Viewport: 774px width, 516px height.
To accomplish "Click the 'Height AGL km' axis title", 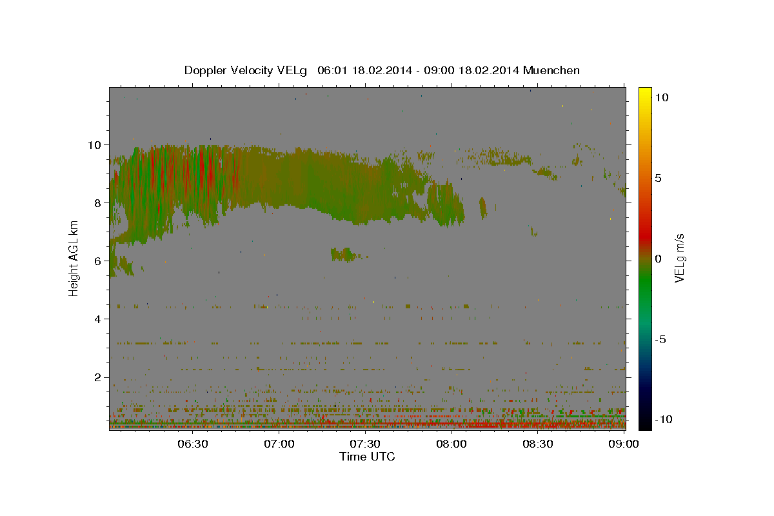I will pyautogui.click(x=74, y=259).
